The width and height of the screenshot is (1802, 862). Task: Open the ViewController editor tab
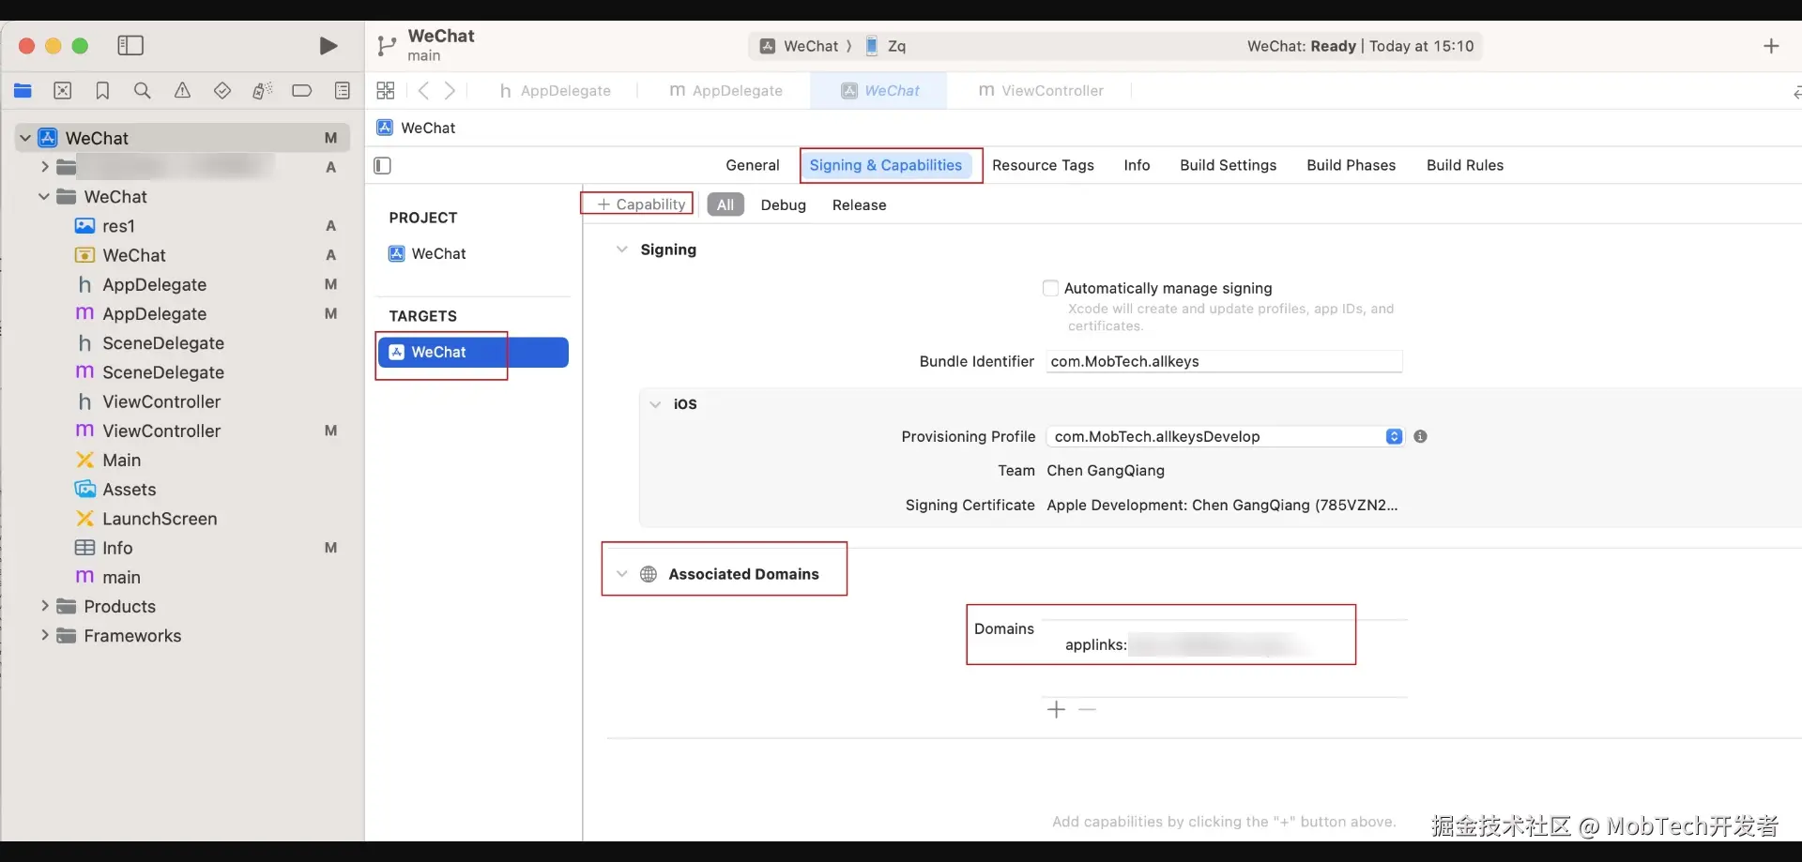click(1041, 90)
